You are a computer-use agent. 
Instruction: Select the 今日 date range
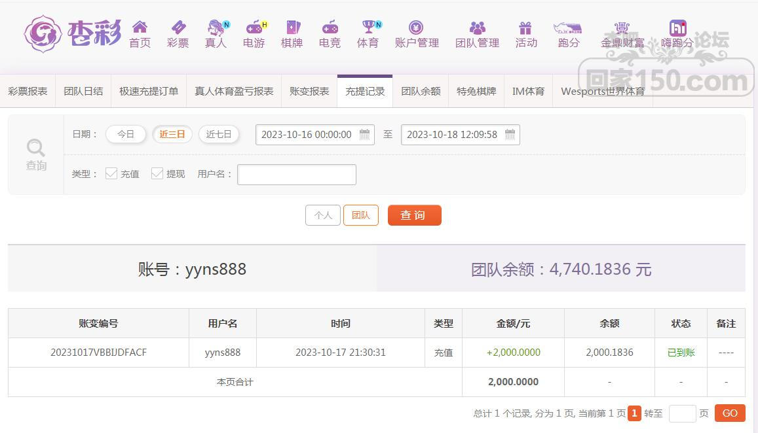click(x=126, y=134)
